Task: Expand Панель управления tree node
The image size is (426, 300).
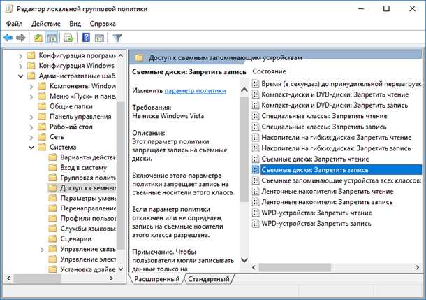Action: pos(31,117)
